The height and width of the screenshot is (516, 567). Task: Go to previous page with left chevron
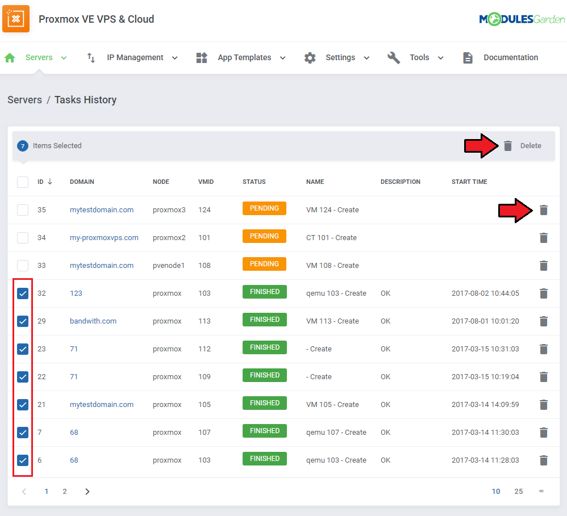pos(24,492)
